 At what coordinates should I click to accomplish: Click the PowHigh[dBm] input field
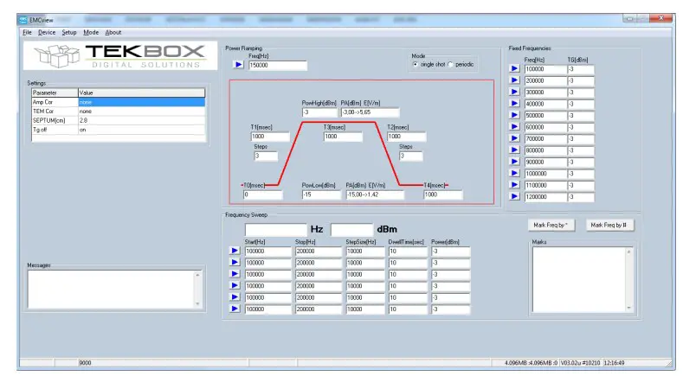click(319, 112)
